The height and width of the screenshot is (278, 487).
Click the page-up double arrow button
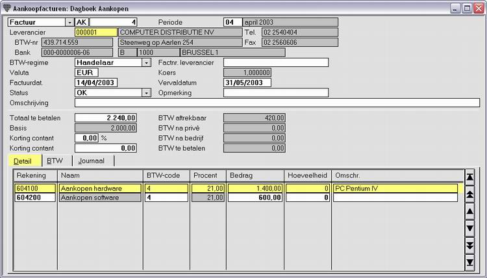tap(470, 194)
